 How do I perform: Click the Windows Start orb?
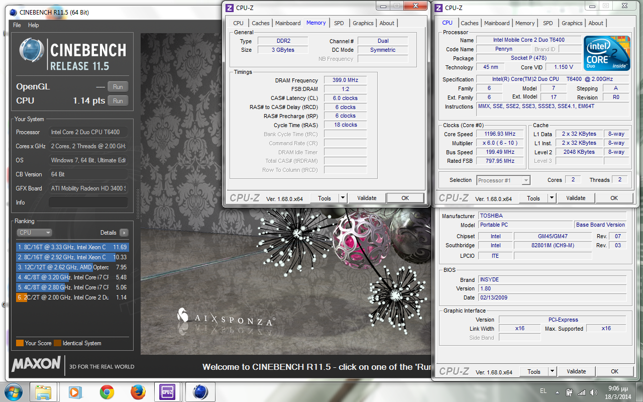[13, 392]
